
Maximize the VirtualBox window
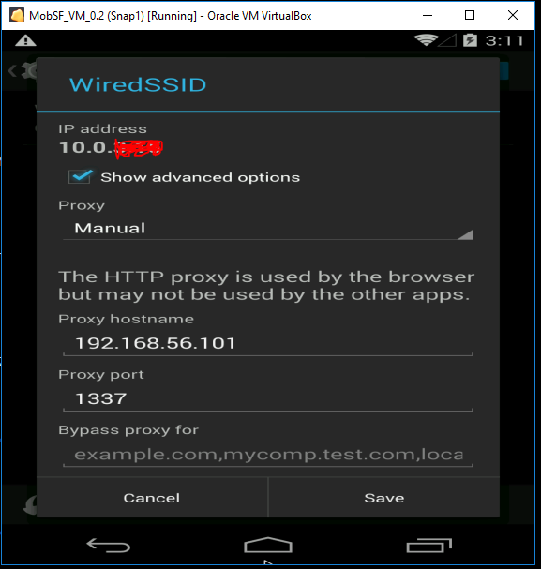click(470, 15)
